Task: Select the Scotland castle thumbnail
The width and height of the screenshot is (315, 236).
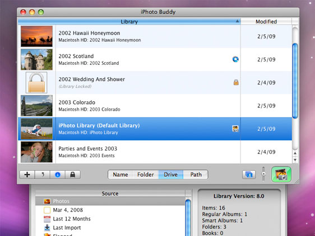Action: (36, 59)
